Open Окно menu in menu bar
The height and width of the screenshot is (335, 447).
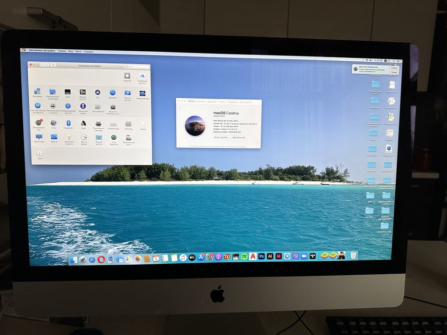[x=78, y=51]
